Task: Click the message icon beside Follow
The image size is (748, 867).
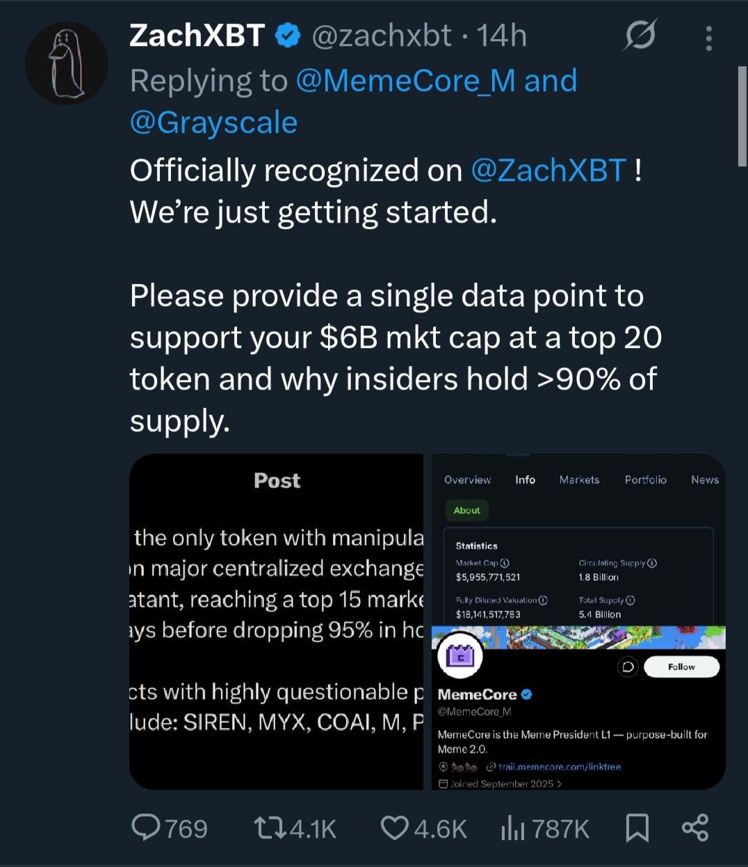Action: [x=628, y=667]
